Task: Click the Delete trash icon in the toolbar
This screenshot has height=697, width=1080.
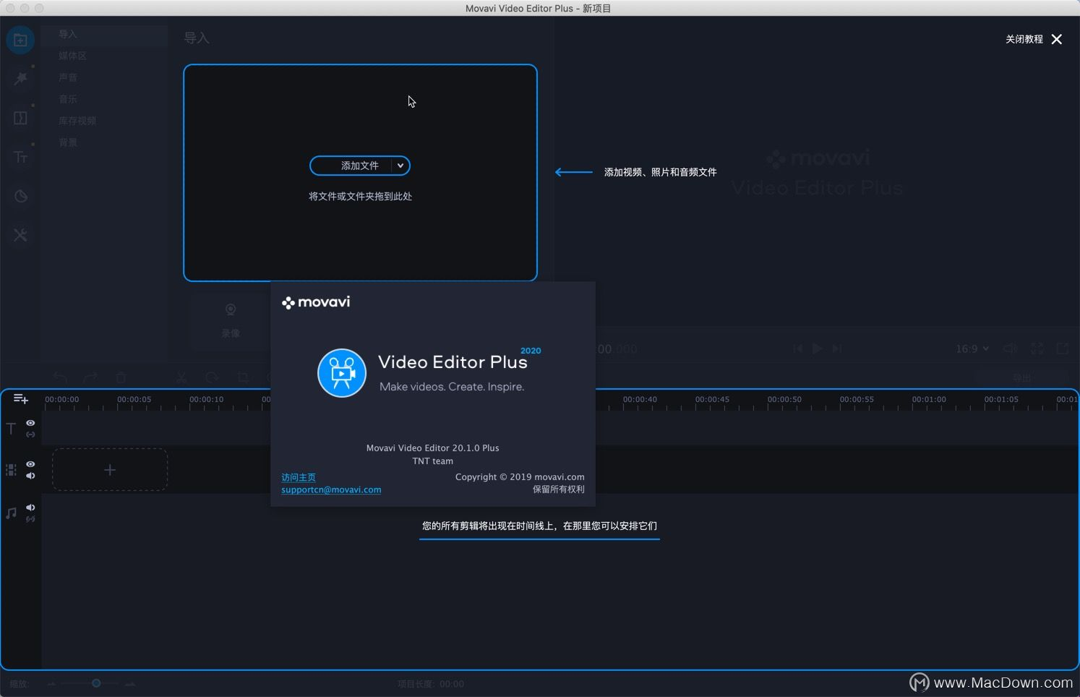Action: 121,377
